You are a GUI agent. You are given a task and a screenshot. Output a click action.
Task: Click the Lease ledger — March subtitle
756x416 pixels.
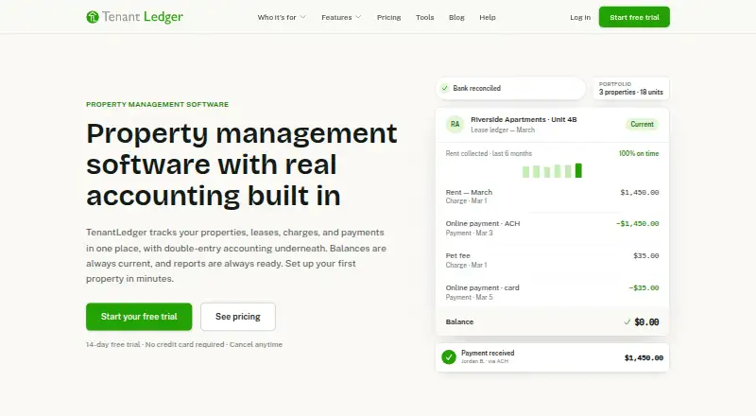503,130
